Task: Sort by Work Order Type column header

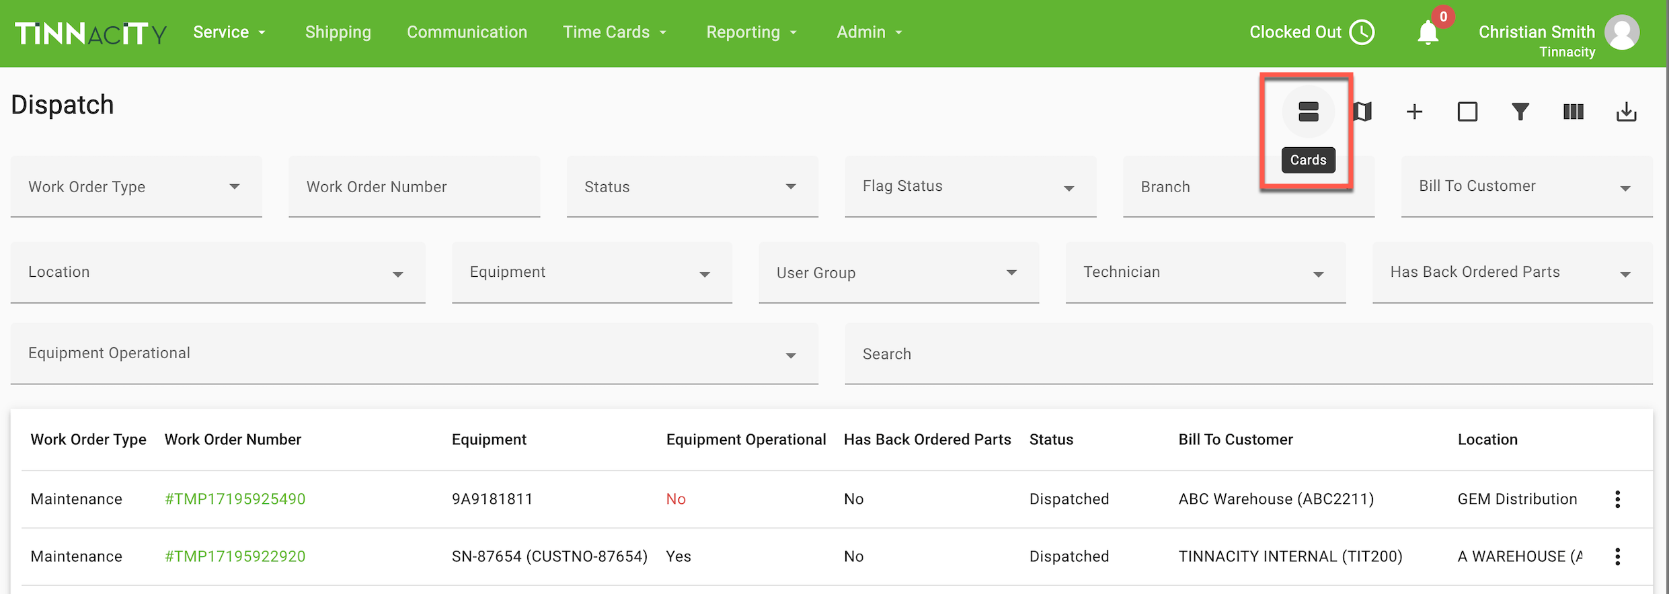Action: (88, 439)
